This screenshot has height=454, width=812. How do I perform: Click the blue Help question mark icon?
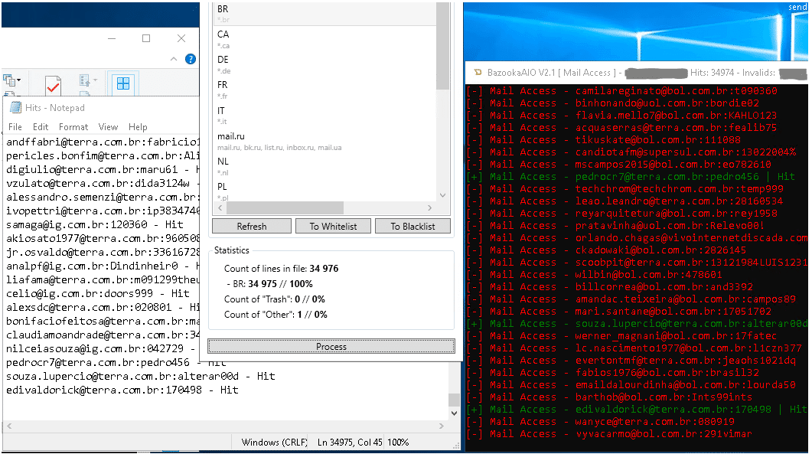point(191,58)
